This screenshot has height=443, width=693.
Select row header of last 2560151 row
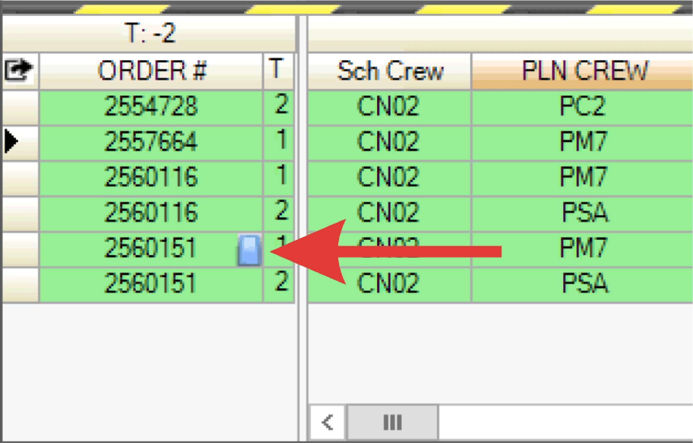click(x=20, y=284)
